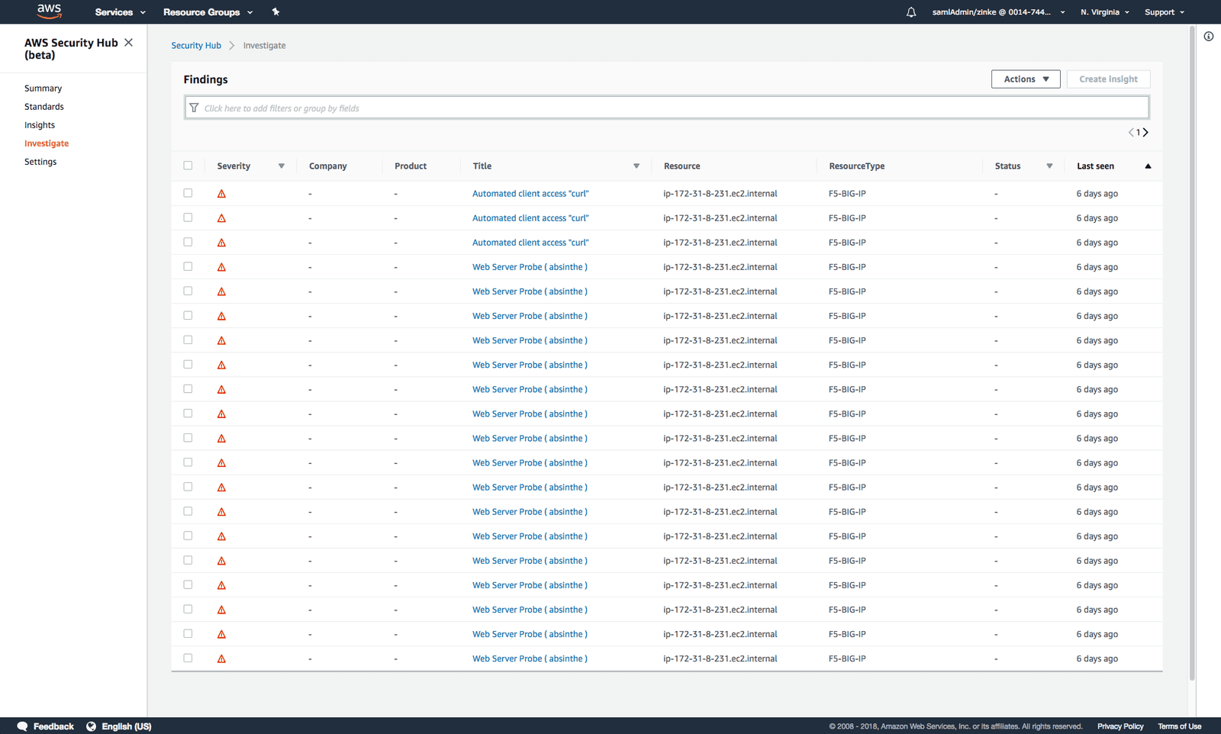The height and width of the screenshot is (734, 1221).
Task: Click the Feedback speech bubble icon
Action: click(x=22, y=726)
